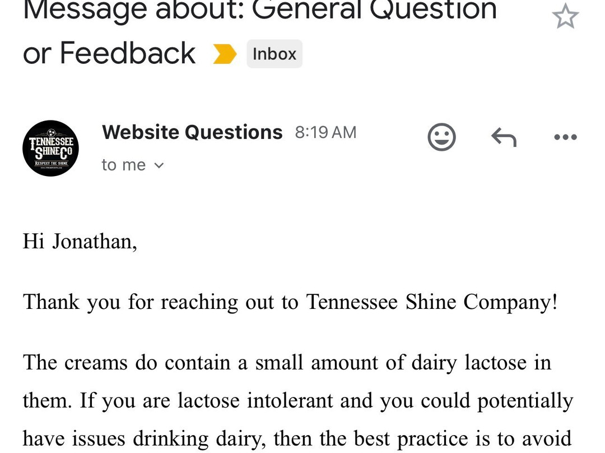Collapse the 'to me' dropdown arrow
The width and height of the screenshot is (605, 453).
tap(159, 165)
